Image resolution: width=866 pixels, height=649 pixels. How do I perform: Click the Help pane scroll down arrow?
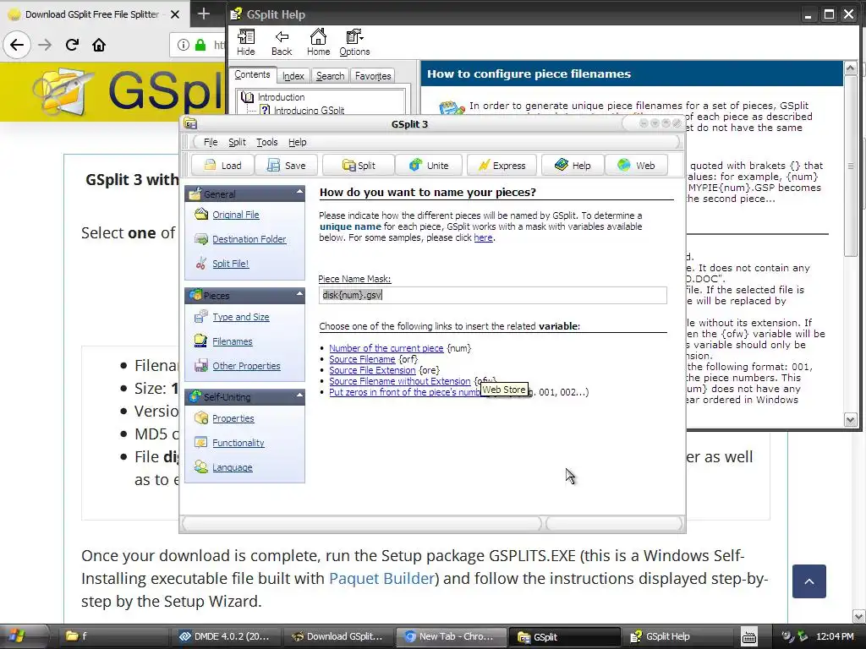pyautogui.click(x=851, y=419)
